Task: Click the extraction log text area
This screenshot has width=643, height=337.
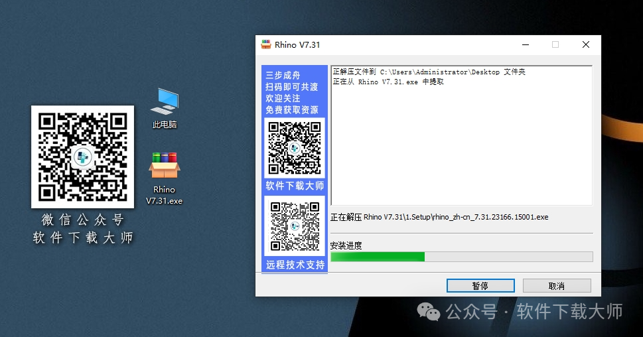Action: [461, 135]
